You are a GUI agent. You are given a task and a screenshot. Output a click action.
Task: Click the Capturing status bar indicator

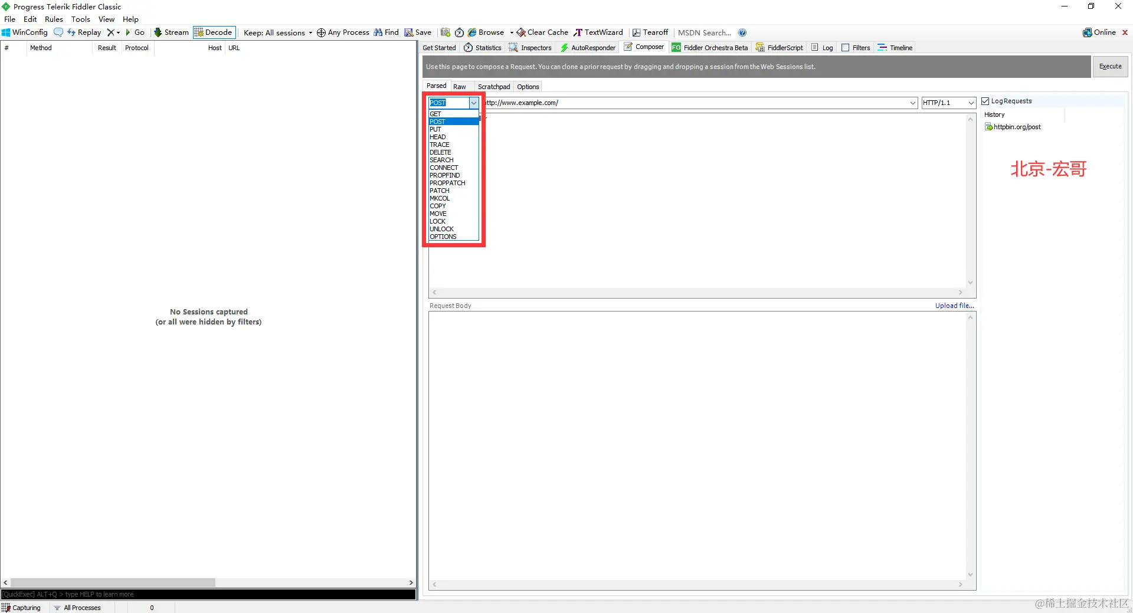(x=22, y=608)
